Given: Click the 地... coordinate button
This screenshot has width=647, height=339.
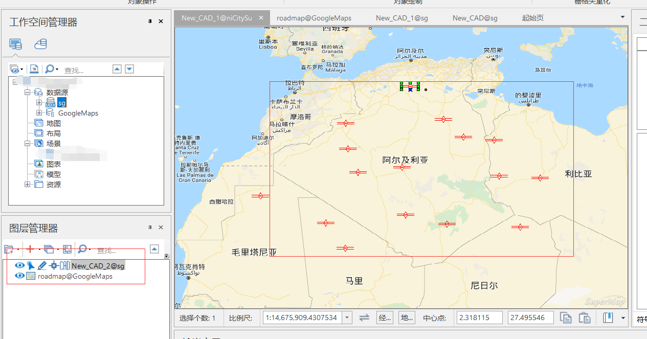Looking at the screenshot, I should pyautogui.click(x=407, y=318).
